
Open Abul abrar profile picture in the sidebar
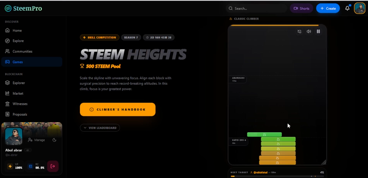point(14,136)
